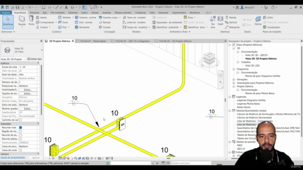Click the Editar tipo button
The width and height of the screenshot is (303, 170).
(x=35, y=59)
